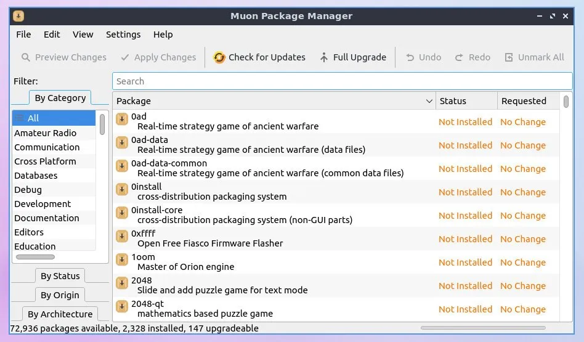This screenshot has height=342, width=584.
Task: Select Development in the category list
Action: [x=43, y=204]
